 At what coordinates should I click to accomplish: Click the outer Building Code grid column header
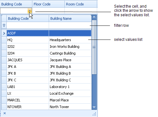pos(16,4)
